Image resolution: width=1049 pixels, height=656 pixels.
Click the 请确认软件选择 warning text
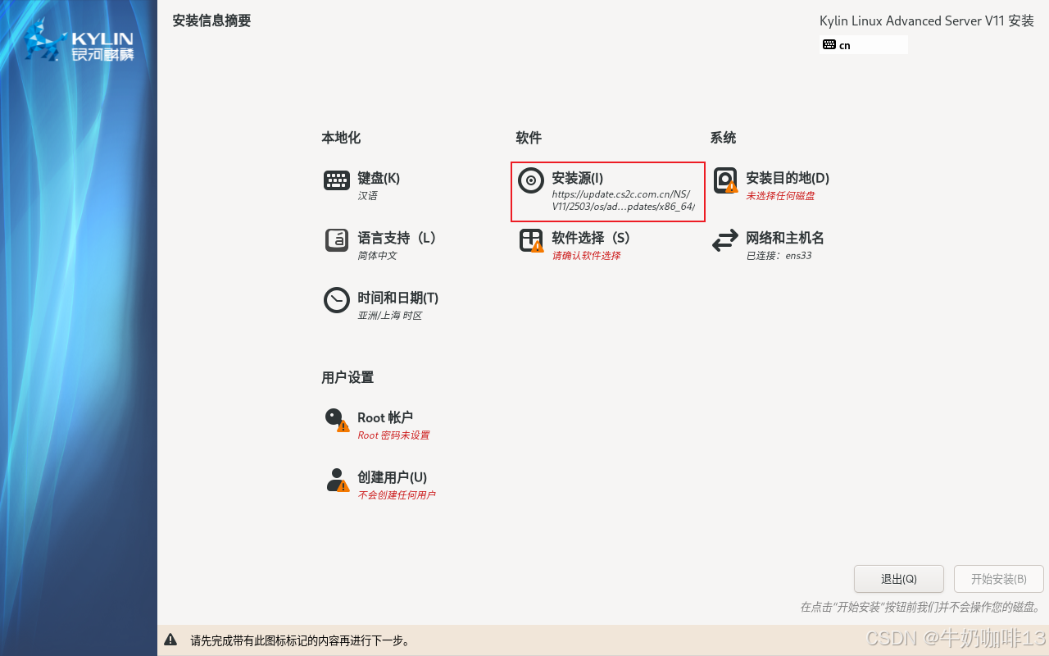pos(586,256)
